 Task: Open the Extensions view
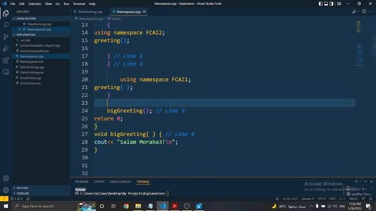click(6, 60)
